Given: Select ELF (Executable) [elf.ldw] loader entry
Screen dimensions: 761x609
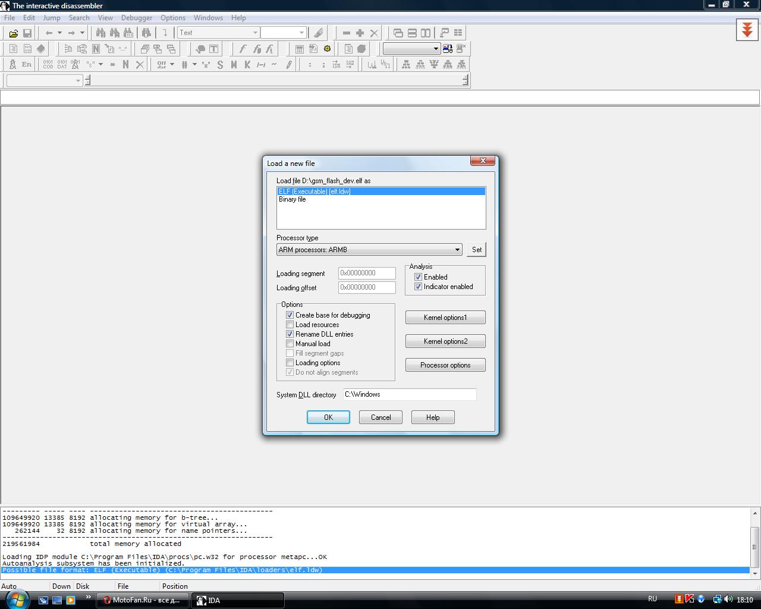Looking at the screenshot, I should [x=381, y=192].
